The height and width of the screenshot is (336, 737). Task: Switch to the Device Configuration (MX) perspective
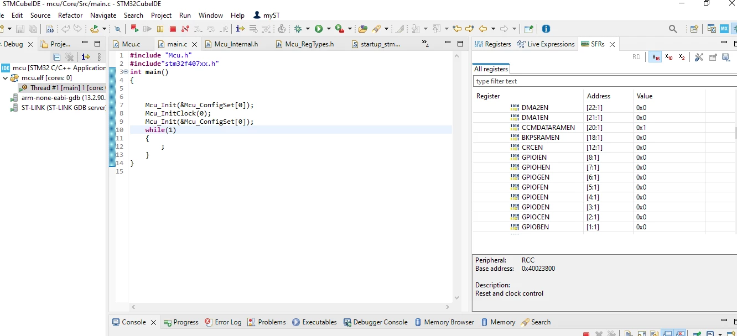point(724,29)
